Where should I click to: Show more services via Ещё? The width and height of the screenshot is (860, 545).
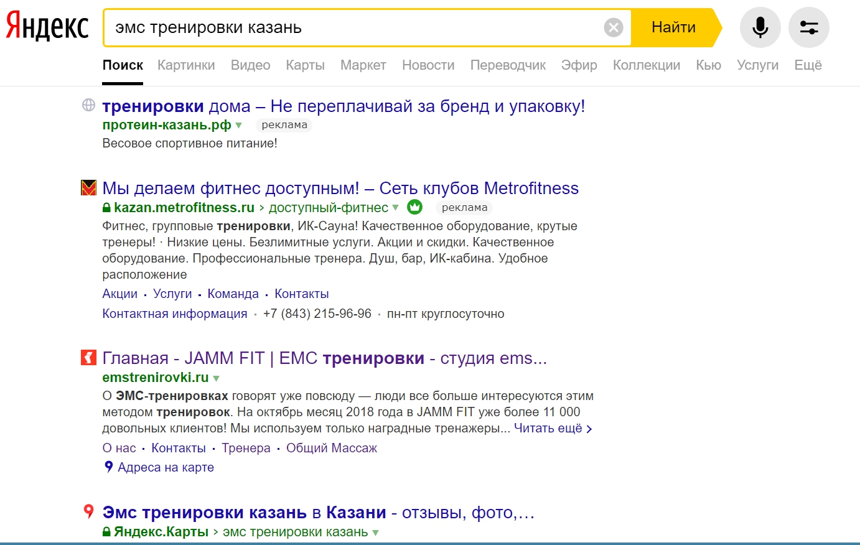click(x=808, y=65)
